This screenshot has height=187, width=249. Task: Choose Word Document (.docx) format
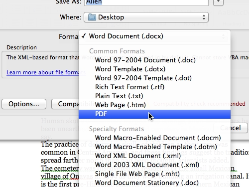tap(154, 36)
